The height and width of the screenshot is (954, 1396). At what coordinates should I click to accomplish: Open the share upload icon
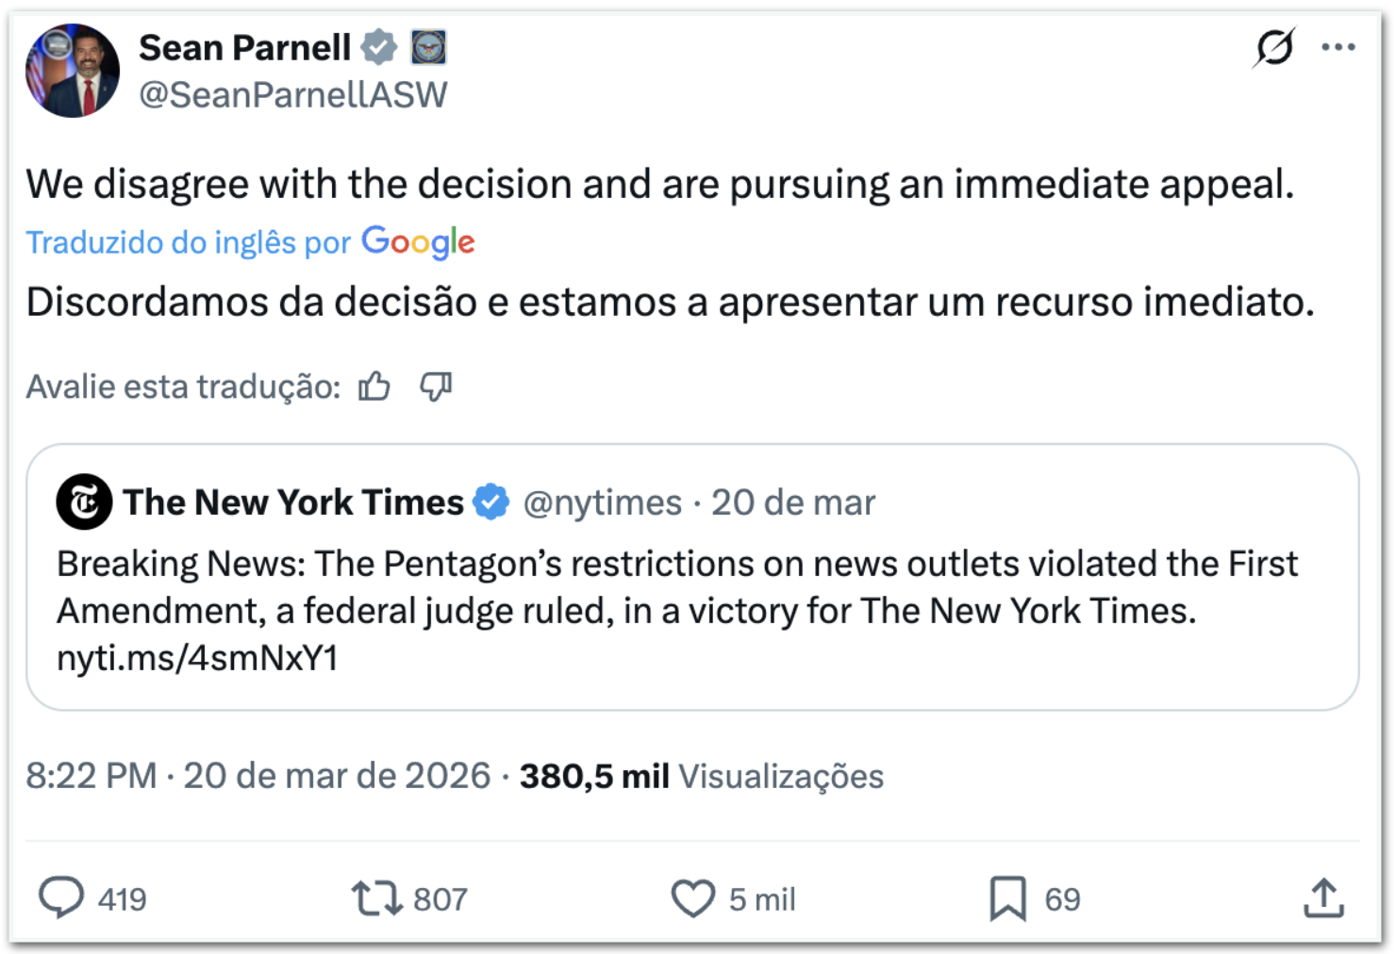1323,897
